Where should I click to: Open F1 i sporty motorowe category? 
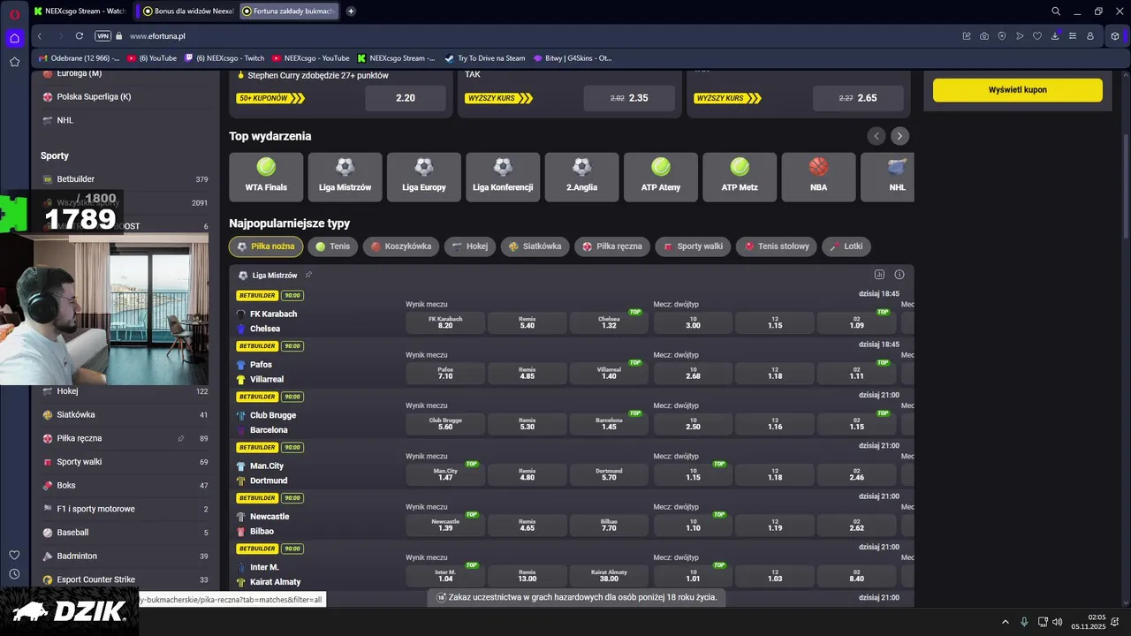coord(125,509)
